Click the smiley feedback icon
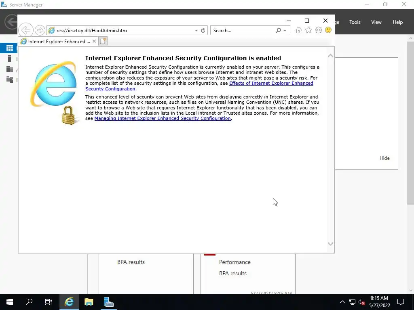 (x=328, y=30)
